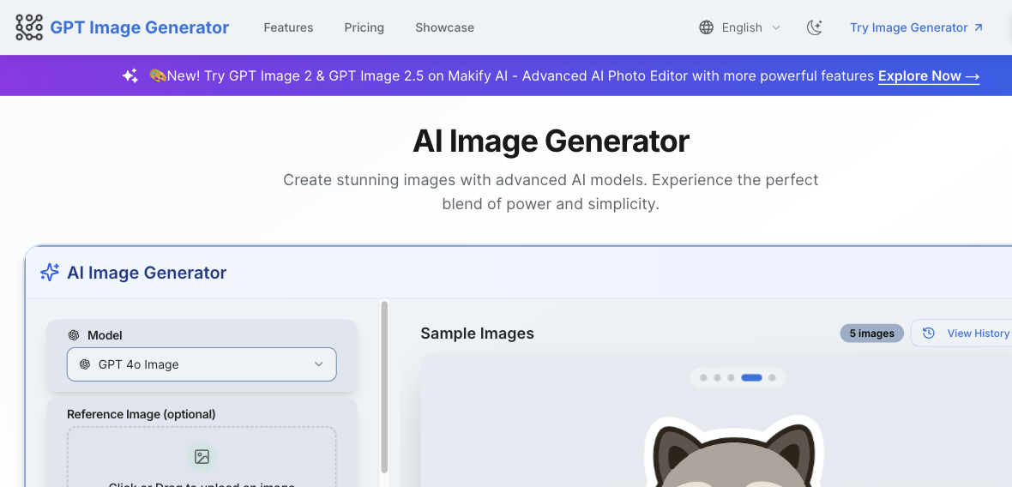This screenshot has height=487, width=1012.
Task: Select the active fourth carousel indicator
Action: pos(752,378)
